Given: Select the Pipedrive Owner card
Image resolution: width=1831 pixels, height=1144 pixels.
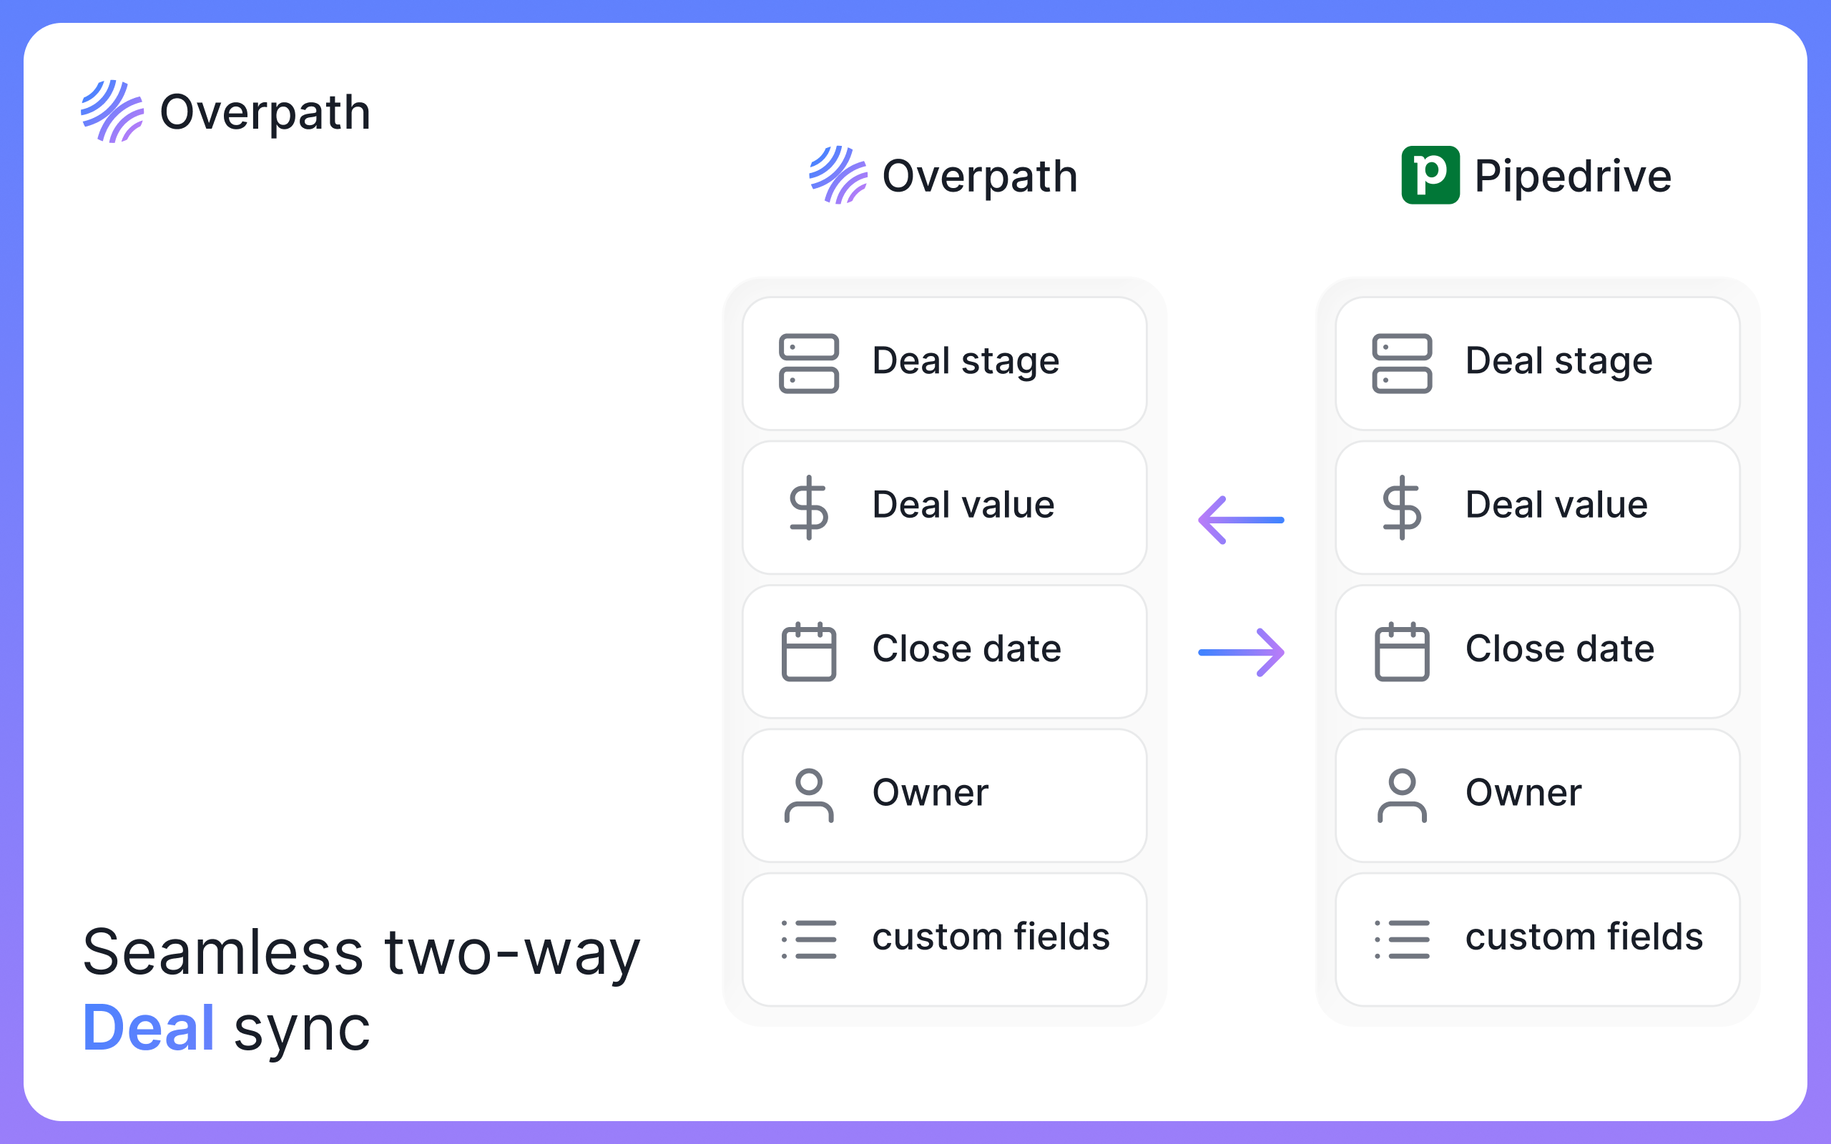Looking at the screenshot, I should (1538, 795).
